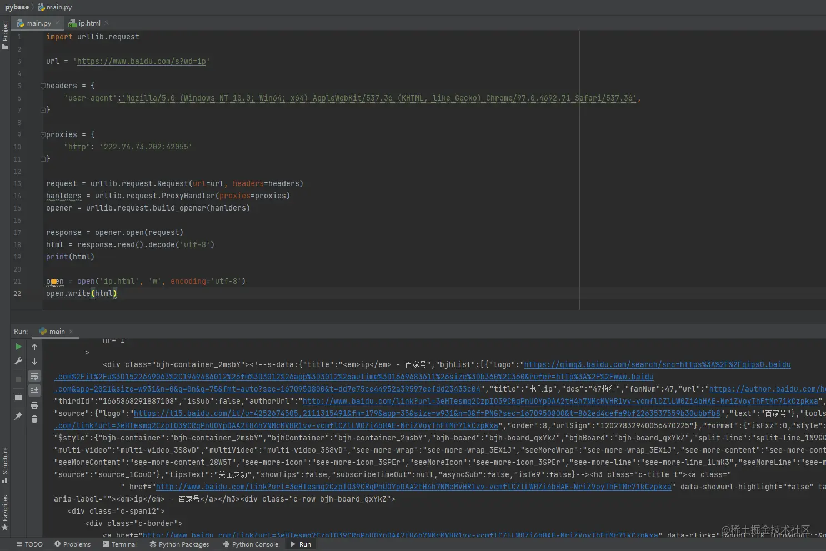
Task: Select the main tab in Run panel
Action: 57,332
